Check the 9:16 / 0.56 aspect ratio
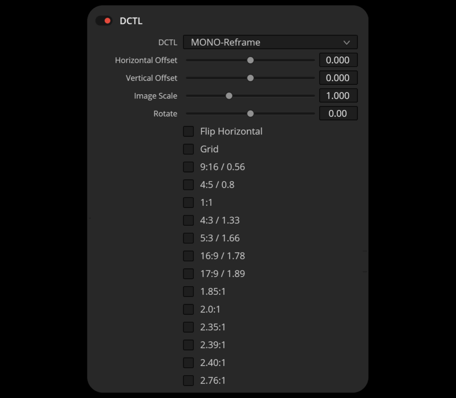456x398 pixels. click(189, 167)
